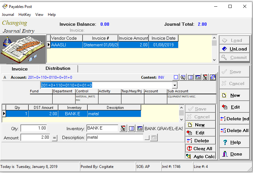
Task: Click the DST Amount column header
Action: click(43, 108)
